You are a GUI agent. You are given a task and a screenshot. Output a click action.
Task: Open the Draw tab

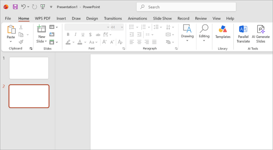coord(76,18)
